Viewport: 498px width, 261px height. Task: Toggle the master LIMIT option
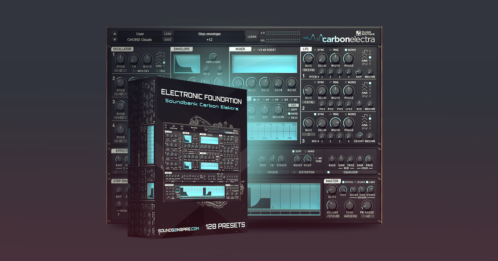click(x=368, y=181)
